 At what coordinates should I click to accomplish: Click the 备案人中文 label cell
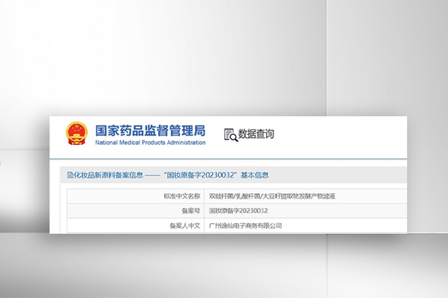136,226
